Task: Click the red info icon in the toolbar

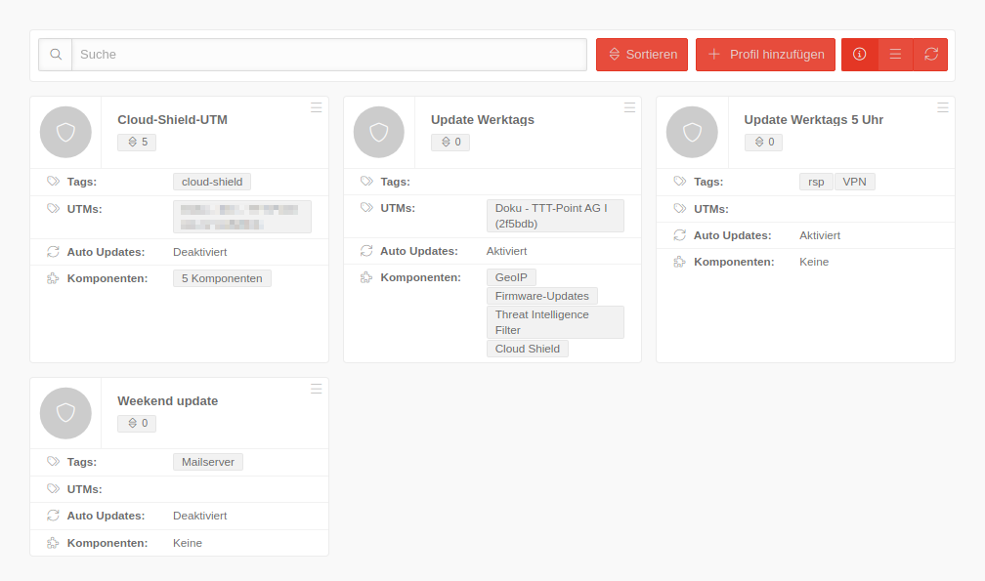Action: click(860, 55)
